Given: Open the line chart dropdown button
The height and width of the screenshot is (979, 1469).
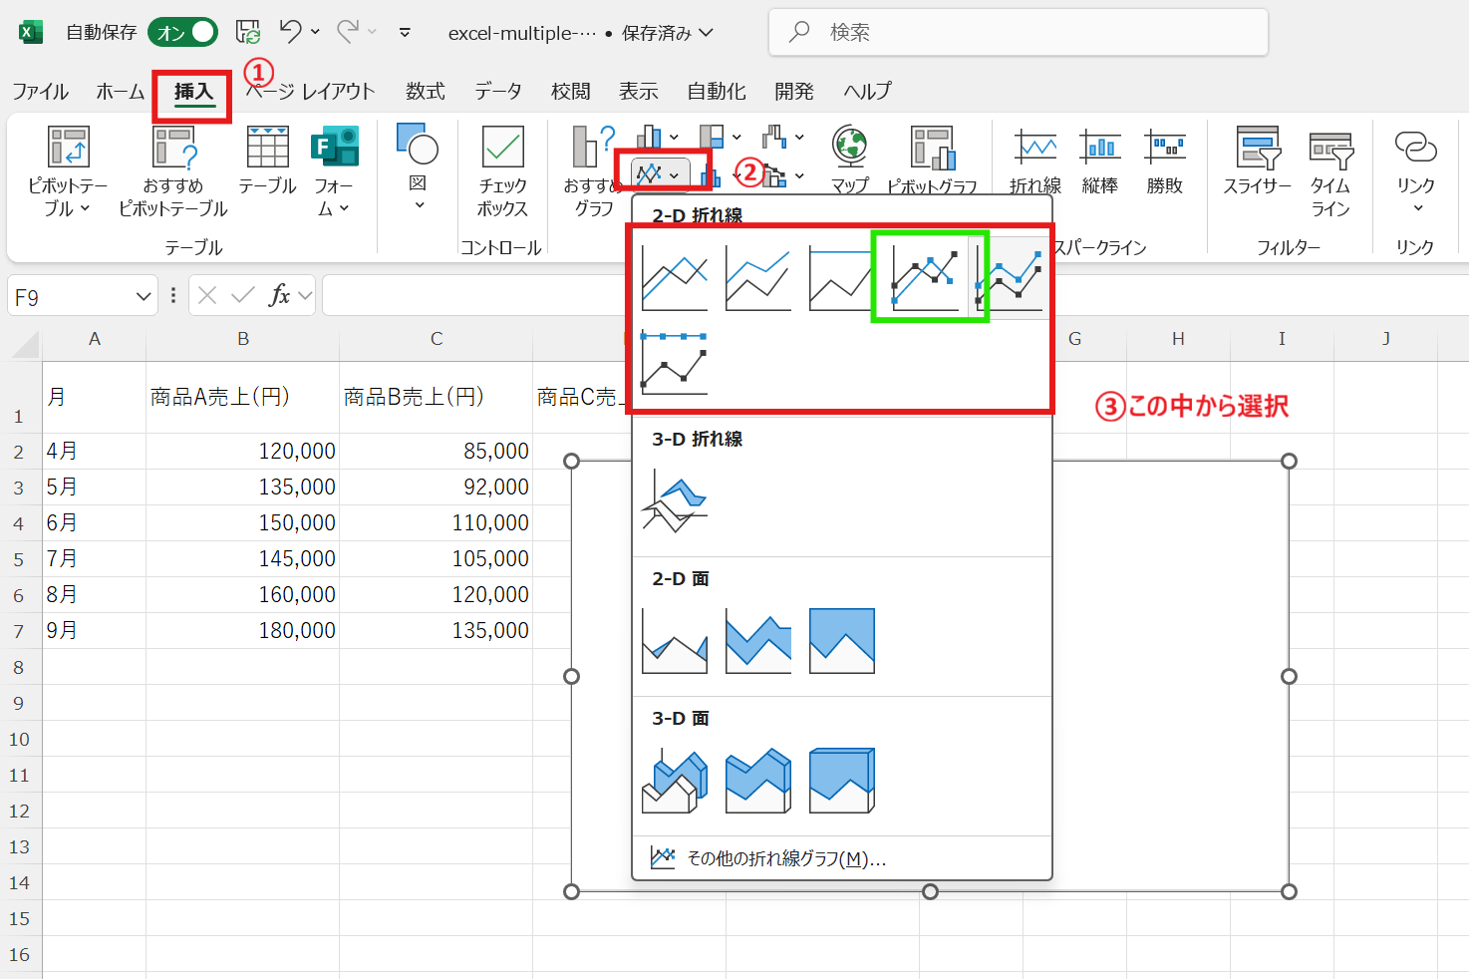Looking at the screenshot, I should (661, 173).
